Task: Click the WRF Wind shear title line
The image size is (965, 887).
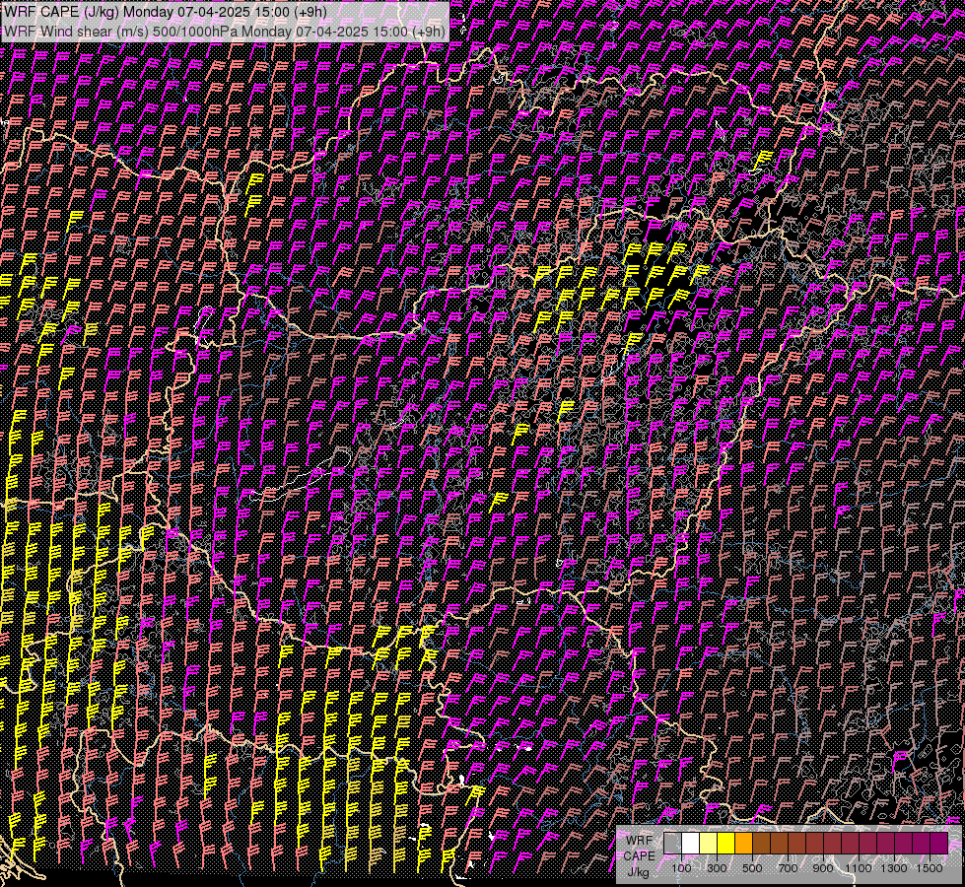Action: (224, 31)
